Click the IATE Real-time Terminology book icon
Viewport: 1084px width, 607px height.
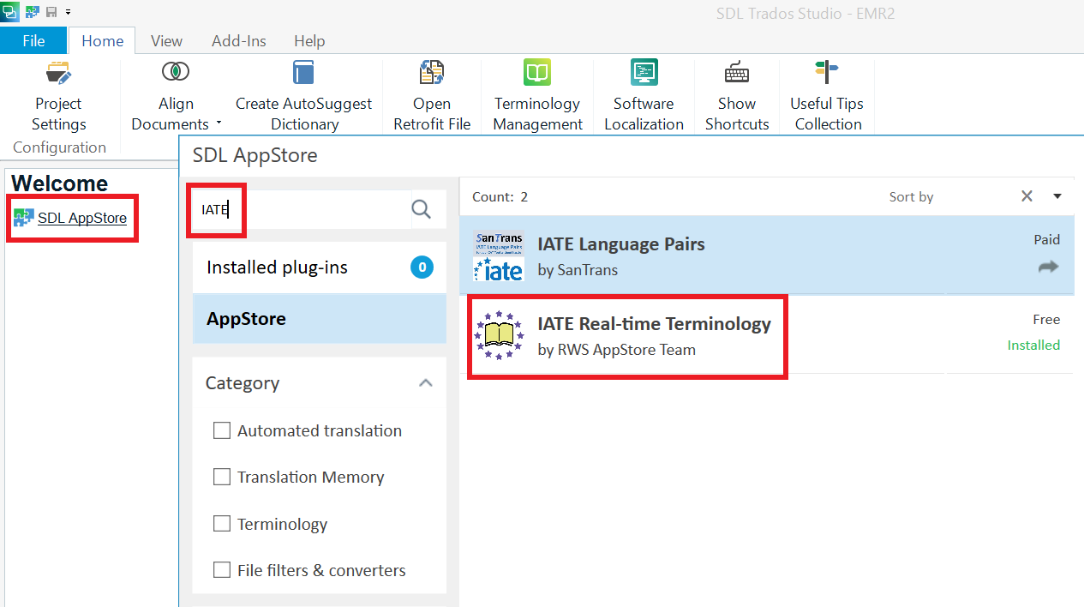point(499,335)
